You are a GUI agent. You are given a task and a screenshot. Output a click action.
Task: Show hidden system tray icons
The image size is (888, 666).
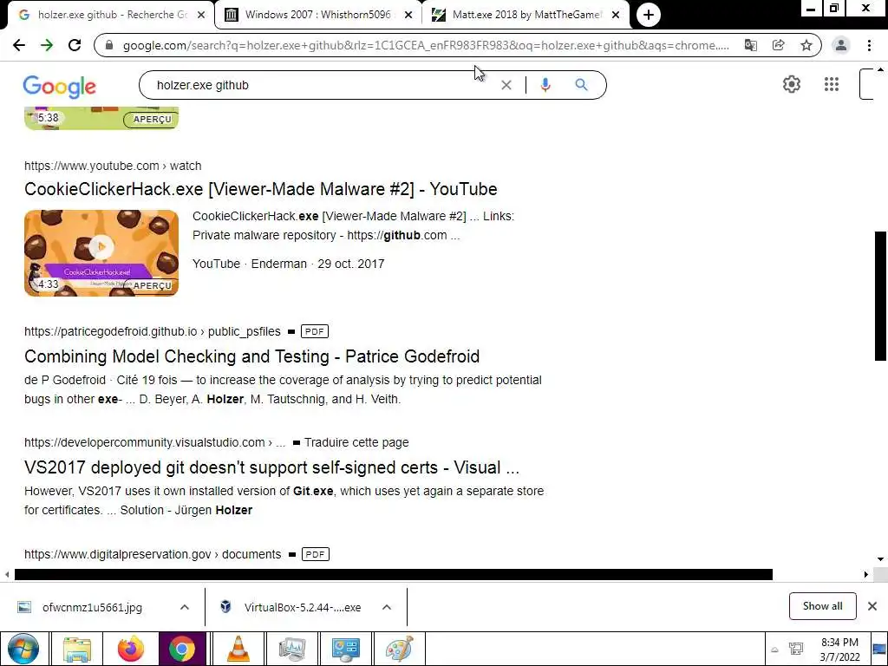[774, 650]
